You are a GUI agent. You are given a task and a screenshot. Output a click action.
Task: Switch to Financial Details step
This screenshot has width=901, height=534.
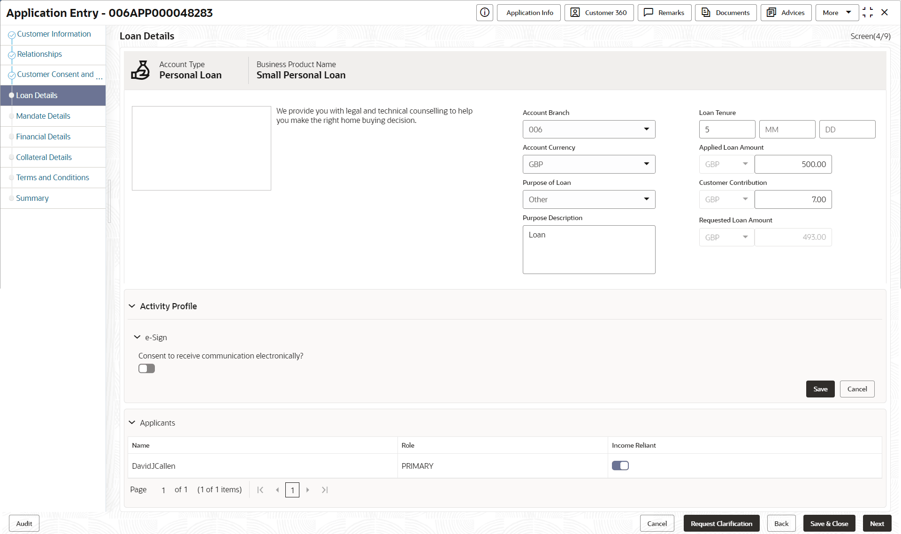43,137
